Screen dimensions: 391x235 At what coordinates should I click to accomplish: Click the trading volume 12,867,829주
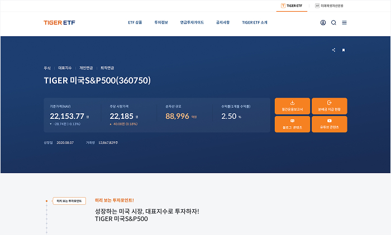108,143
